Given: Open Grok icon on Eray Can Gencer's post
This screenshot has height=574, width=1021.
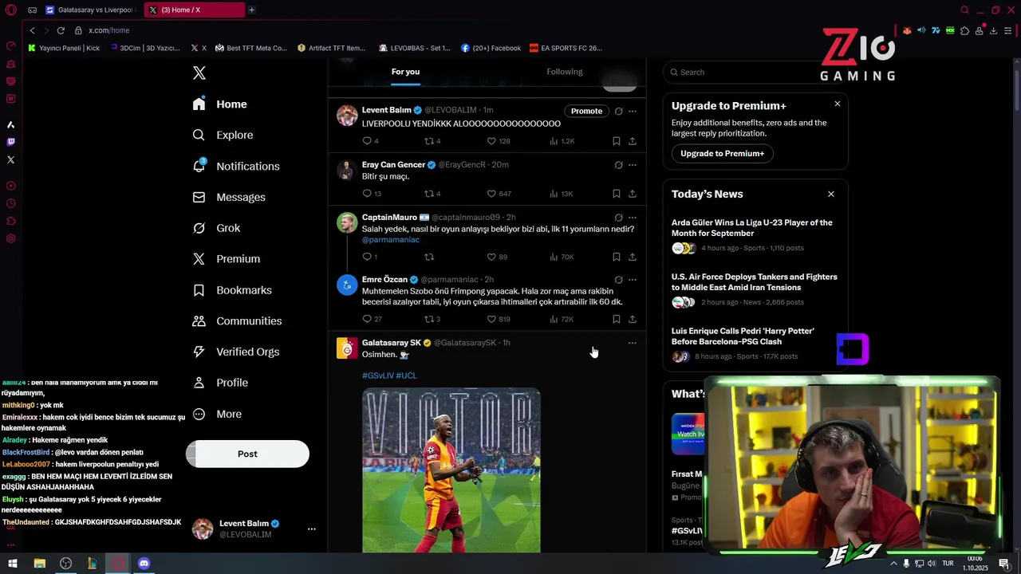Looking at the screenshot, I should pyautogui.click(x=618, y=165).
